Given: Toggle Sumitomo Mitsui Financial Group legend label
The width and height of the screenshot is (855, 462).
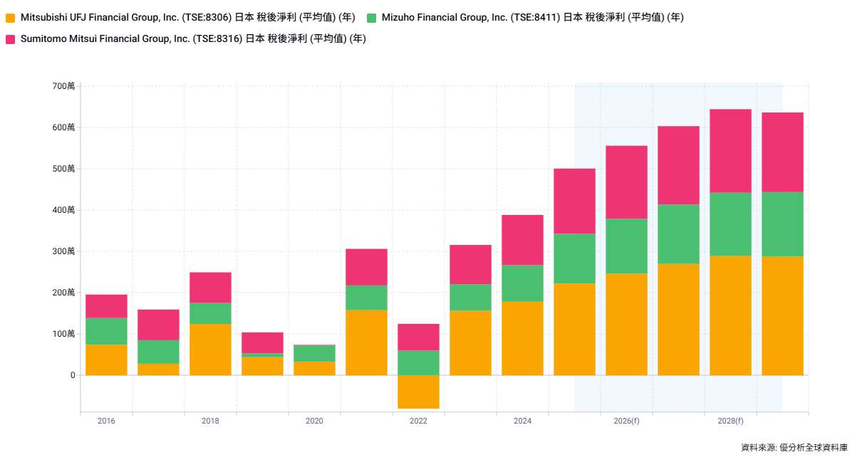Looking at the screenshot, I should (193, 39).
